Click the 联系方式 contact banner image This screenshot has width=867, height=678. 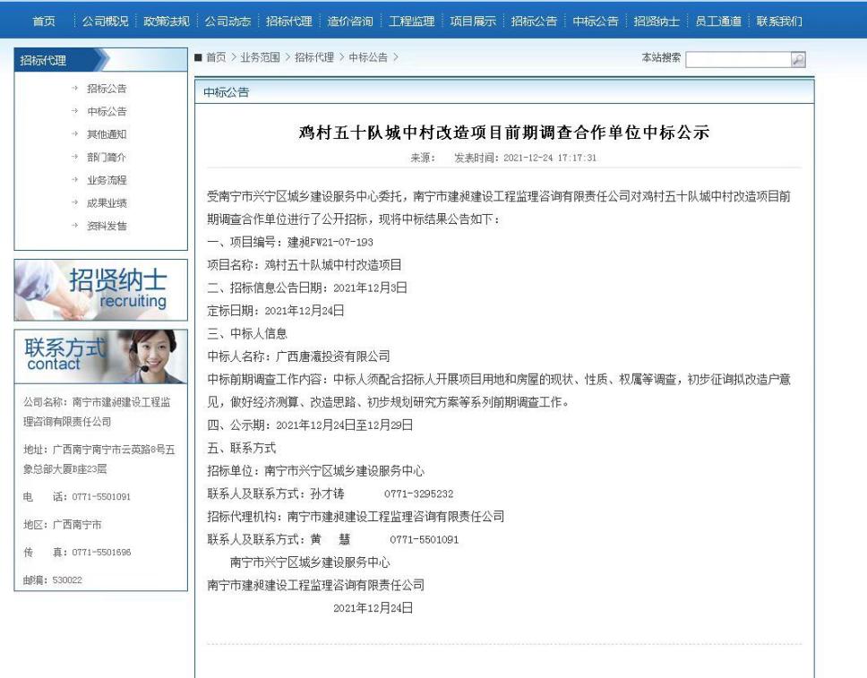(101, 356)
